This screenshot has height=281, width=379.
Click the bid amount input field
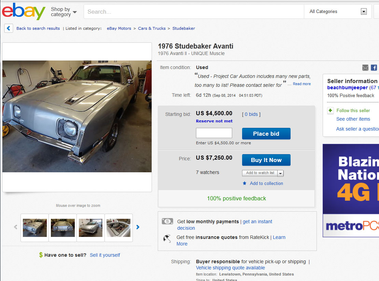pos(214,133)
